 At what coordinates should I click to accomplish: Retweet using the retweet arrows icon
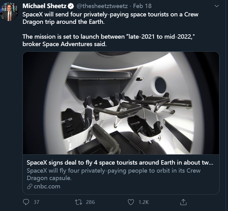(78, 202)
